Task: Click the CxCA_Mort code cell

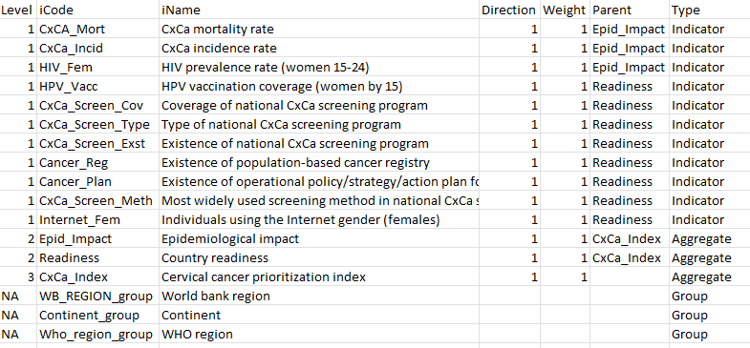Action: [97, 30]
